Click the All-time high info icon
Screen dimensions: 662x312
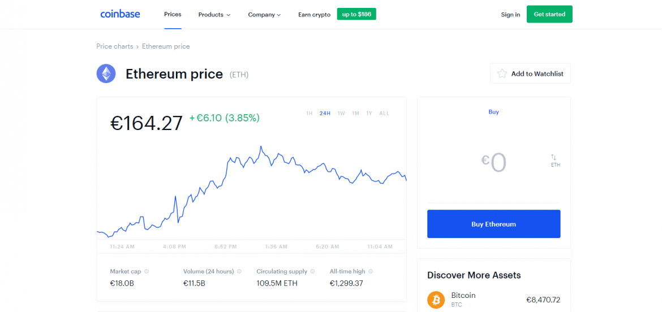point(371,271)
